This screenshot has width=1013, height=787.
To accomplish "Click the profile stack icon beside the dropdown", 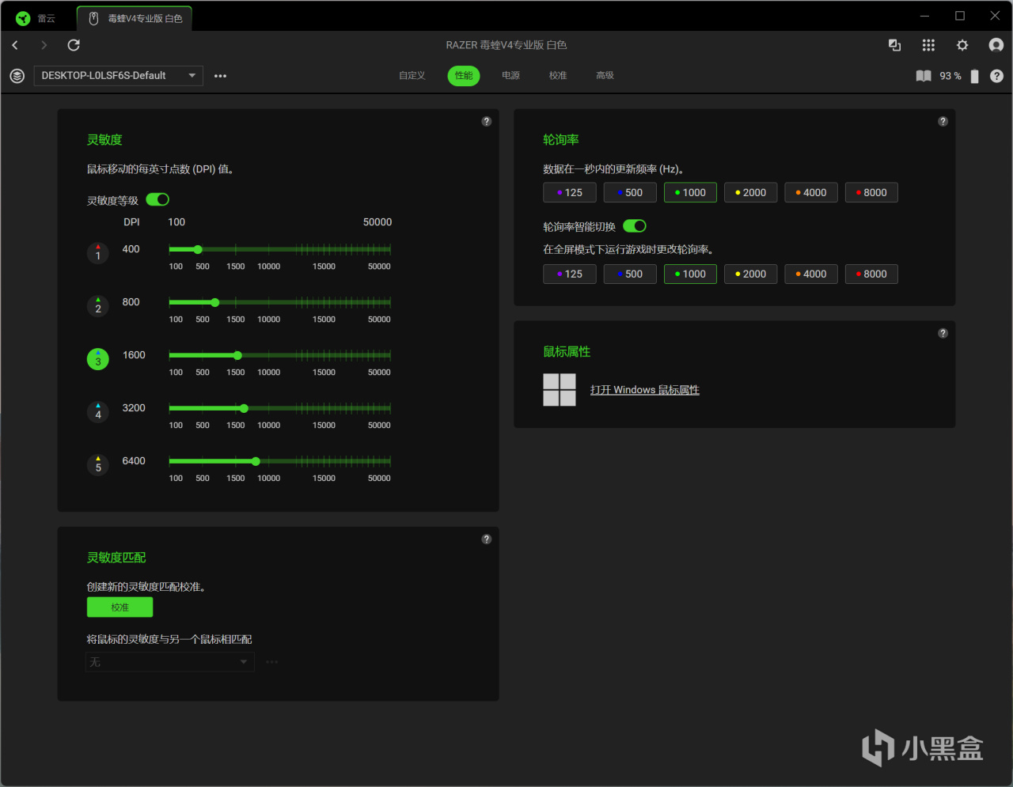I will tap(17, 76).
